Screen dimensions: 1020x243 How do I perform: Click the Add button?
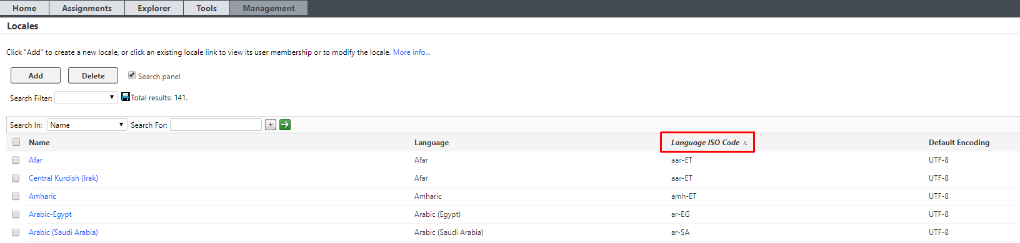point(36,75)
